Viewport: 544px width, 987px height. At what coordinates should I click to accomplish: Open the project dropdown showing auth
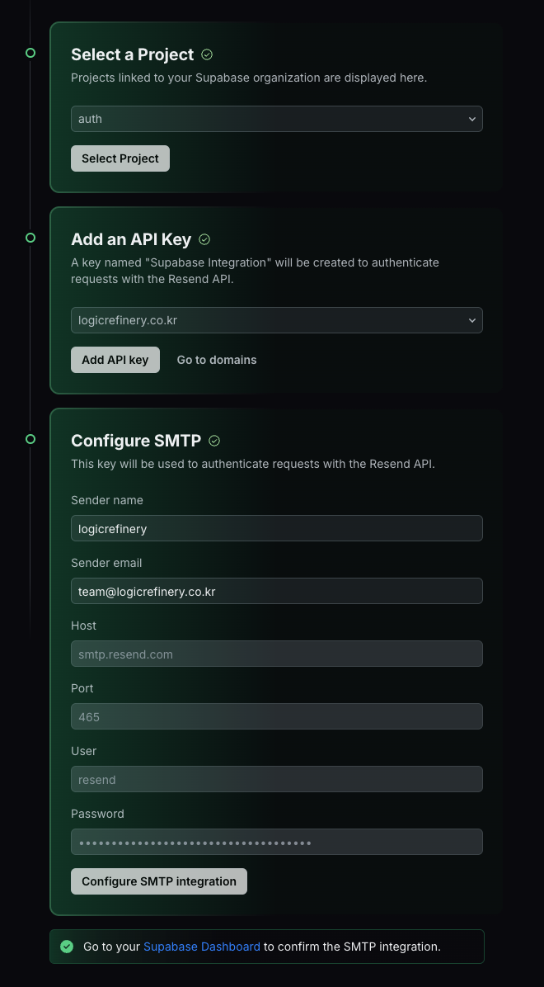(x=277, y=119)
